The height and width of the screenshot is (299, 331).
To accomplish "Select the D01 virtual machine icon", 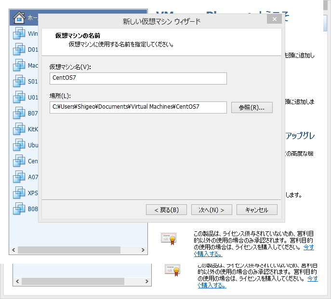I will pos(19,49).
